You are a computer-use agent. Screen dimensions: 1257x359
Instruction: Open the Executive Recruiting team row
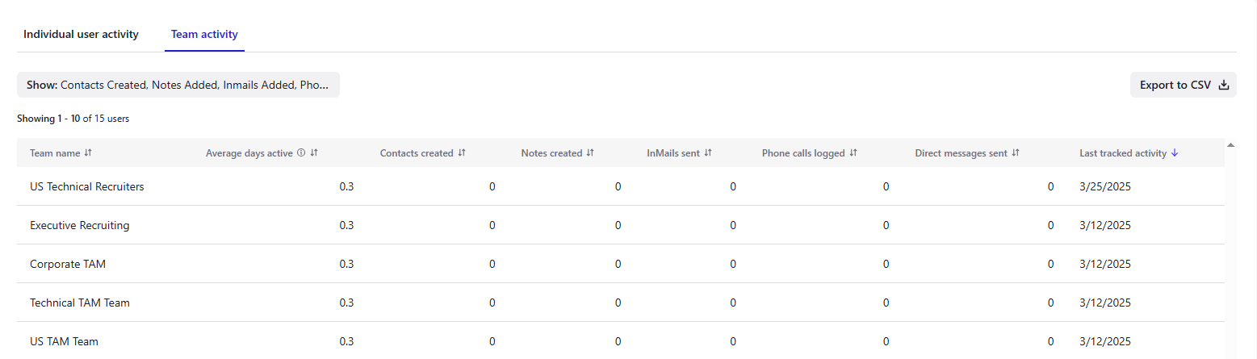pos(621,225)
